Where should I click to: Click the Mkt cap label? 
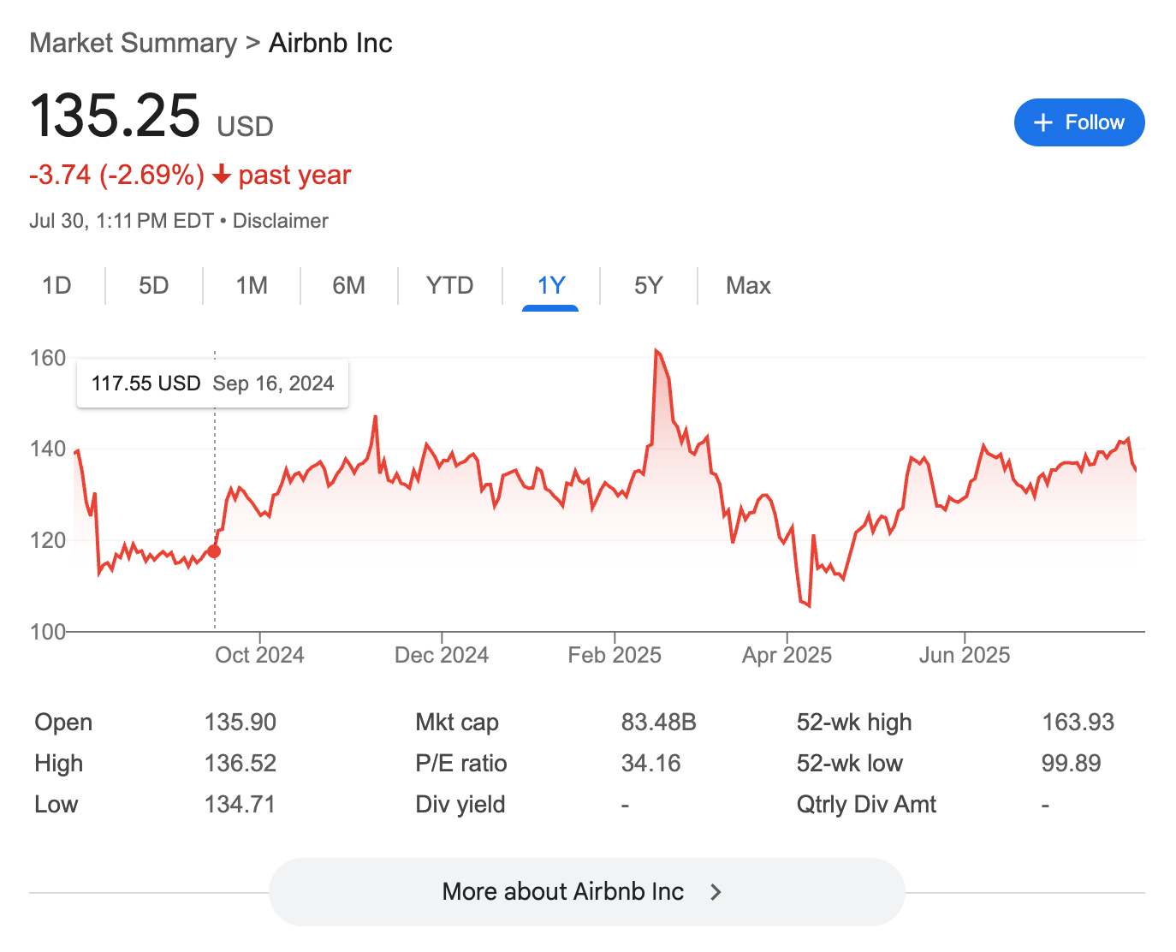[457, 723]
